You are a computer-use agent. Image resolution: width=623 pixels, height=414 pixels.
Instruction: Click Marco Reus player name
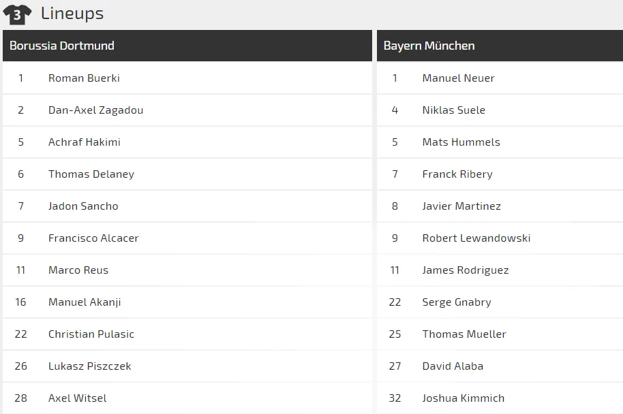tap(78, 270)
